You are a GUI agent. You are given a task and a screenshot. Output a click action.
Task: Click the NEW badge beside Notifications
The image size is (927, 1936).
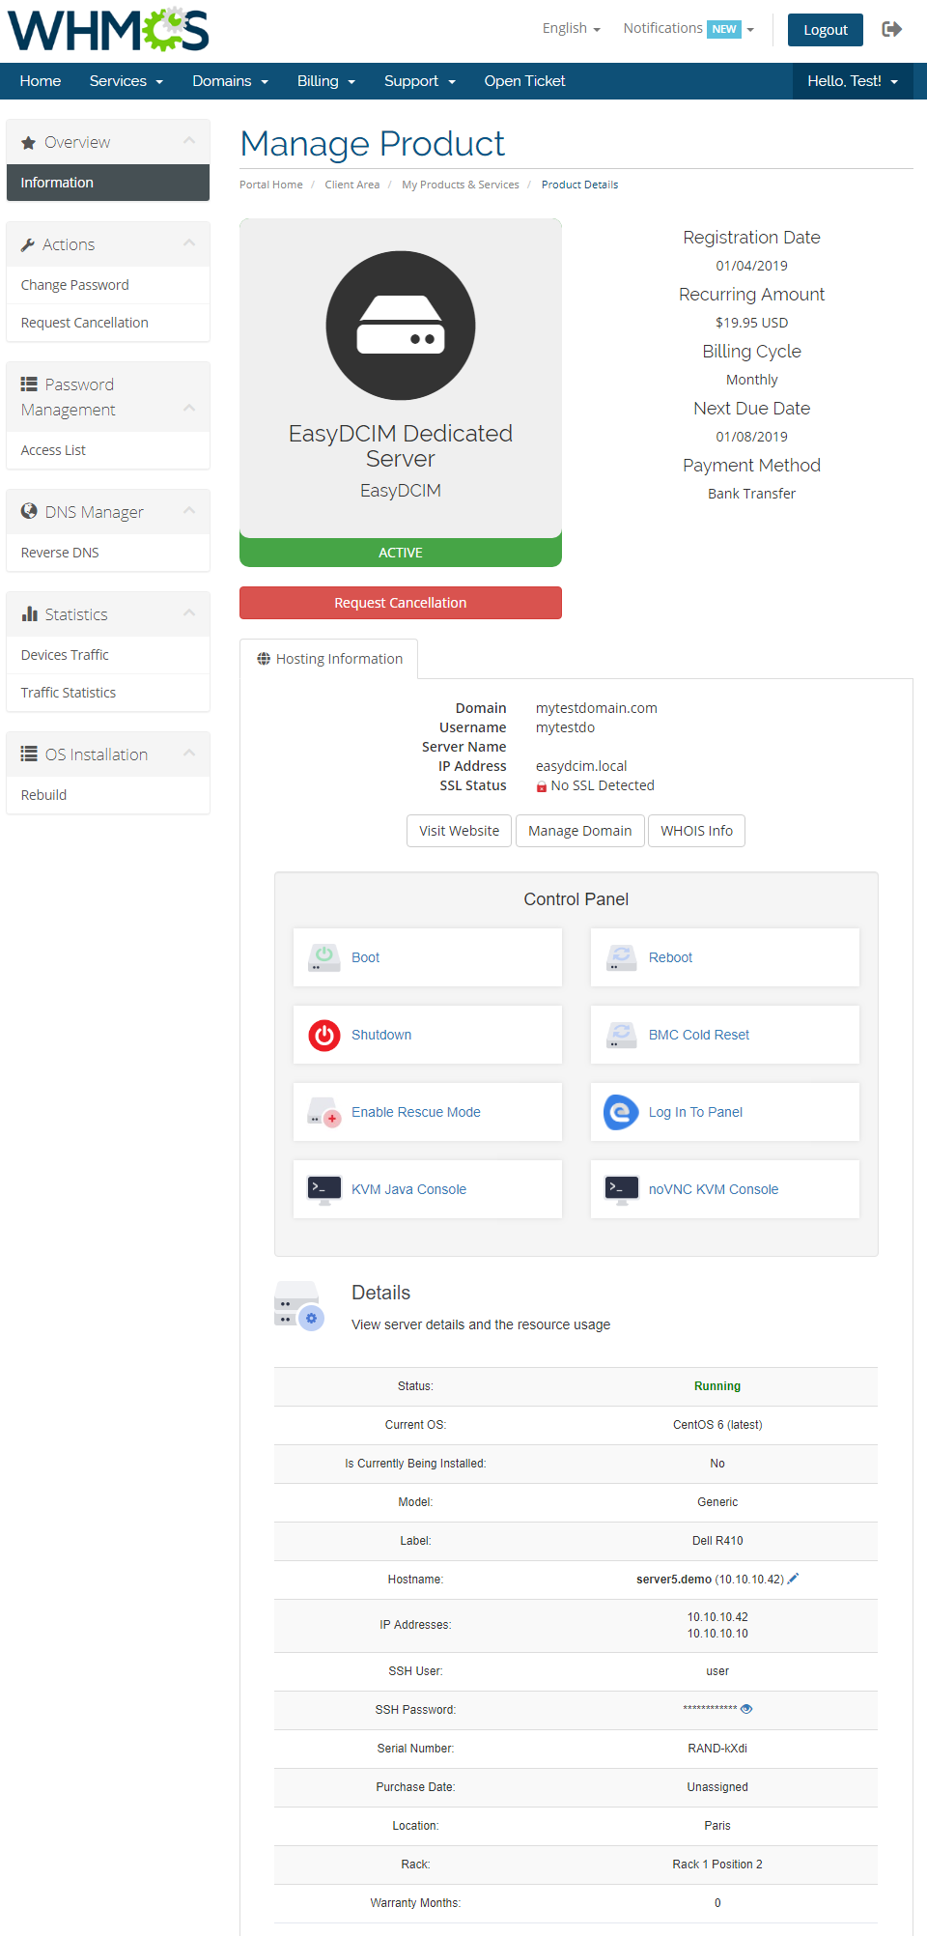[x=724, y=29]
